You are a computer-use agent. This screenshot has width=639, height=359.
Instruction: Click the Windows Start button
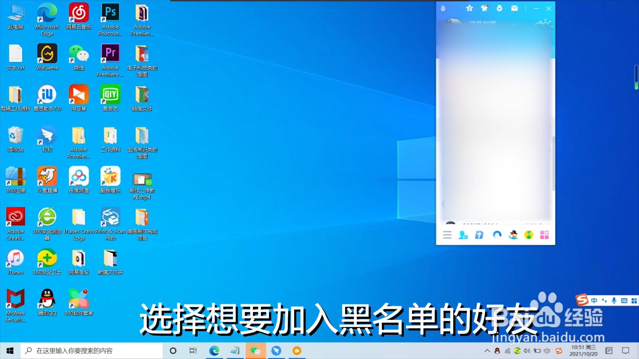click(10, 351)
